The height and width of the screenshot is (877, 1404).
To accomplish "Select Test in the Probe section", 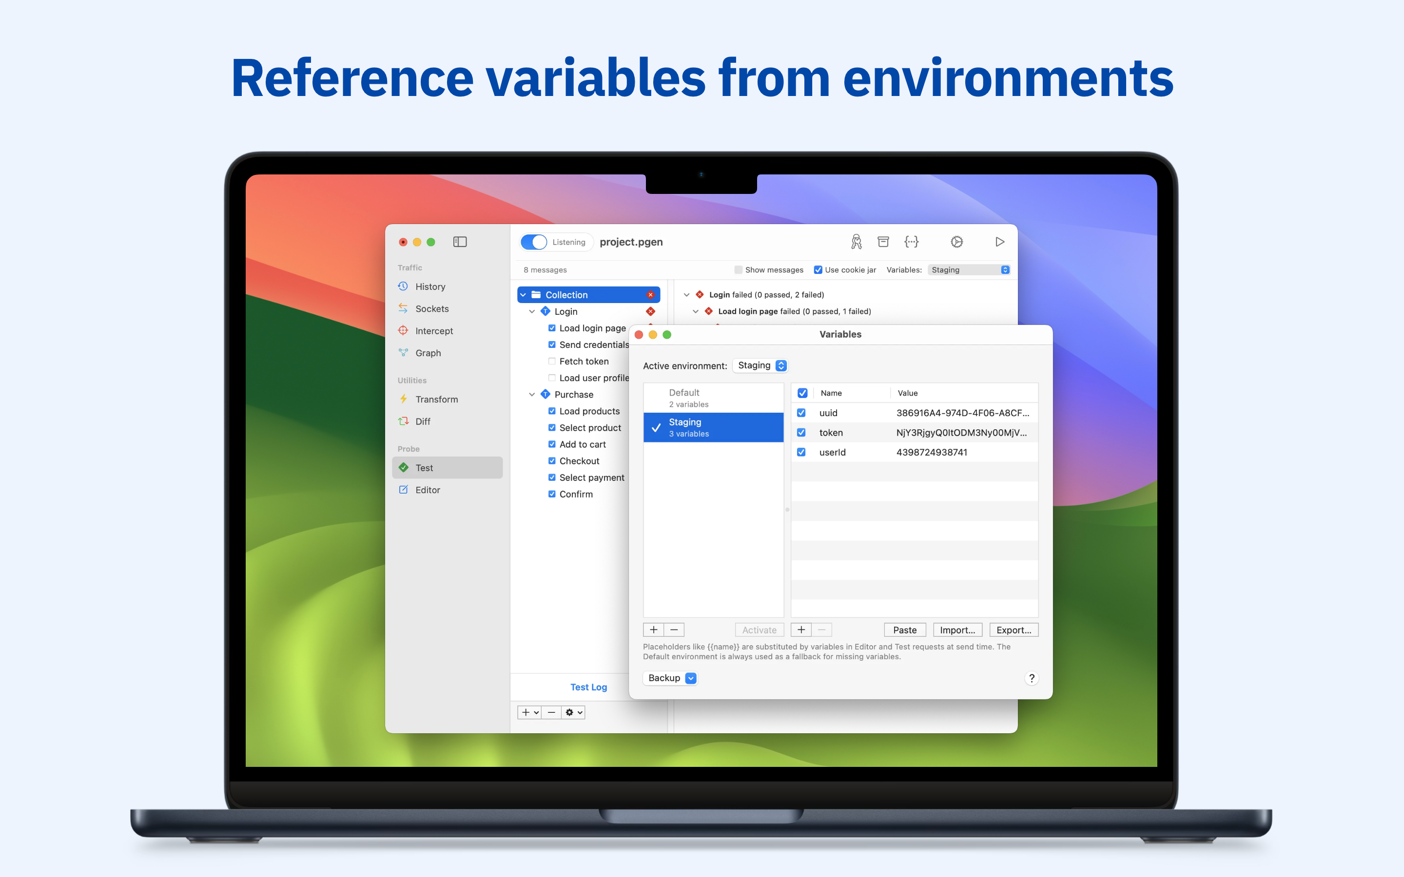I will [448, 468].
